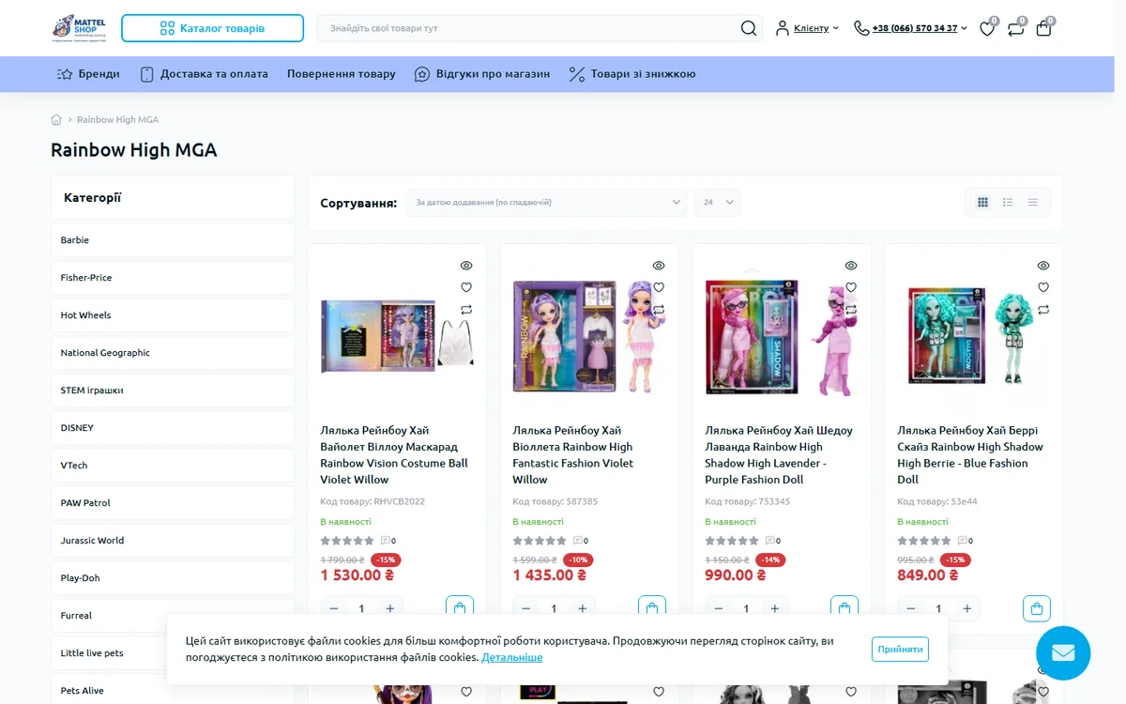The height and width of the screenshot is (704, 1126).
Task: Increase quantity for 849.00 ₴ doll
Action: tap(967, 608)
